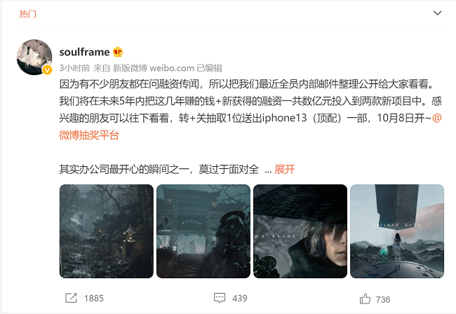Click the weibo.com source link
456x314 pixels.
coord(172,68)
